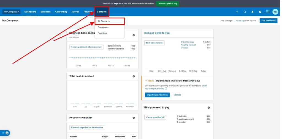Open the Contacts menu

pos(102,12)
